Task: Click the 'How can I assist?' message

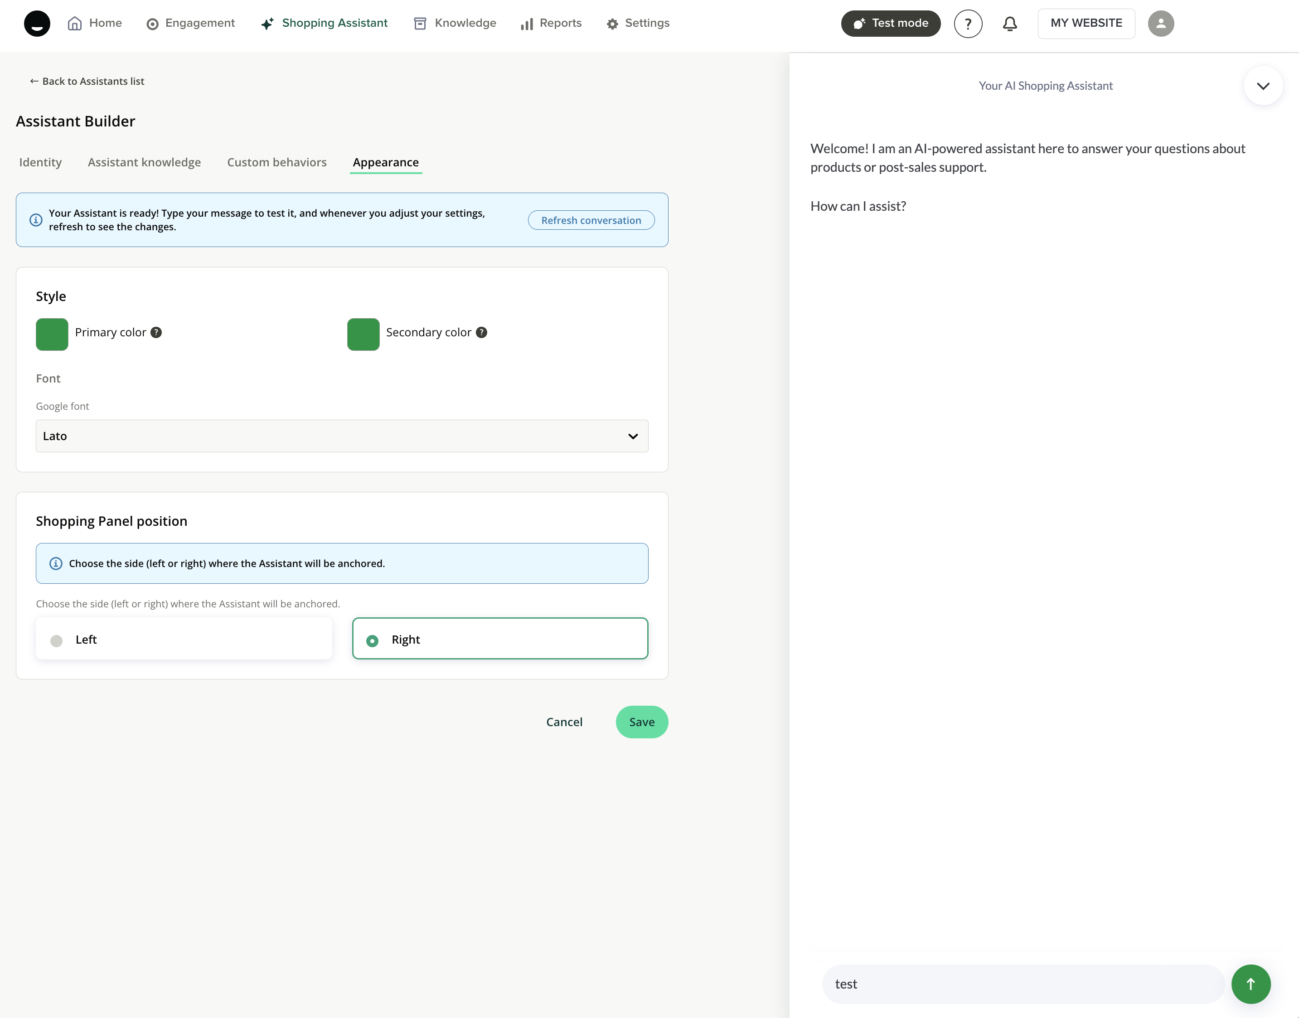Action: click(x=858, y=206)
